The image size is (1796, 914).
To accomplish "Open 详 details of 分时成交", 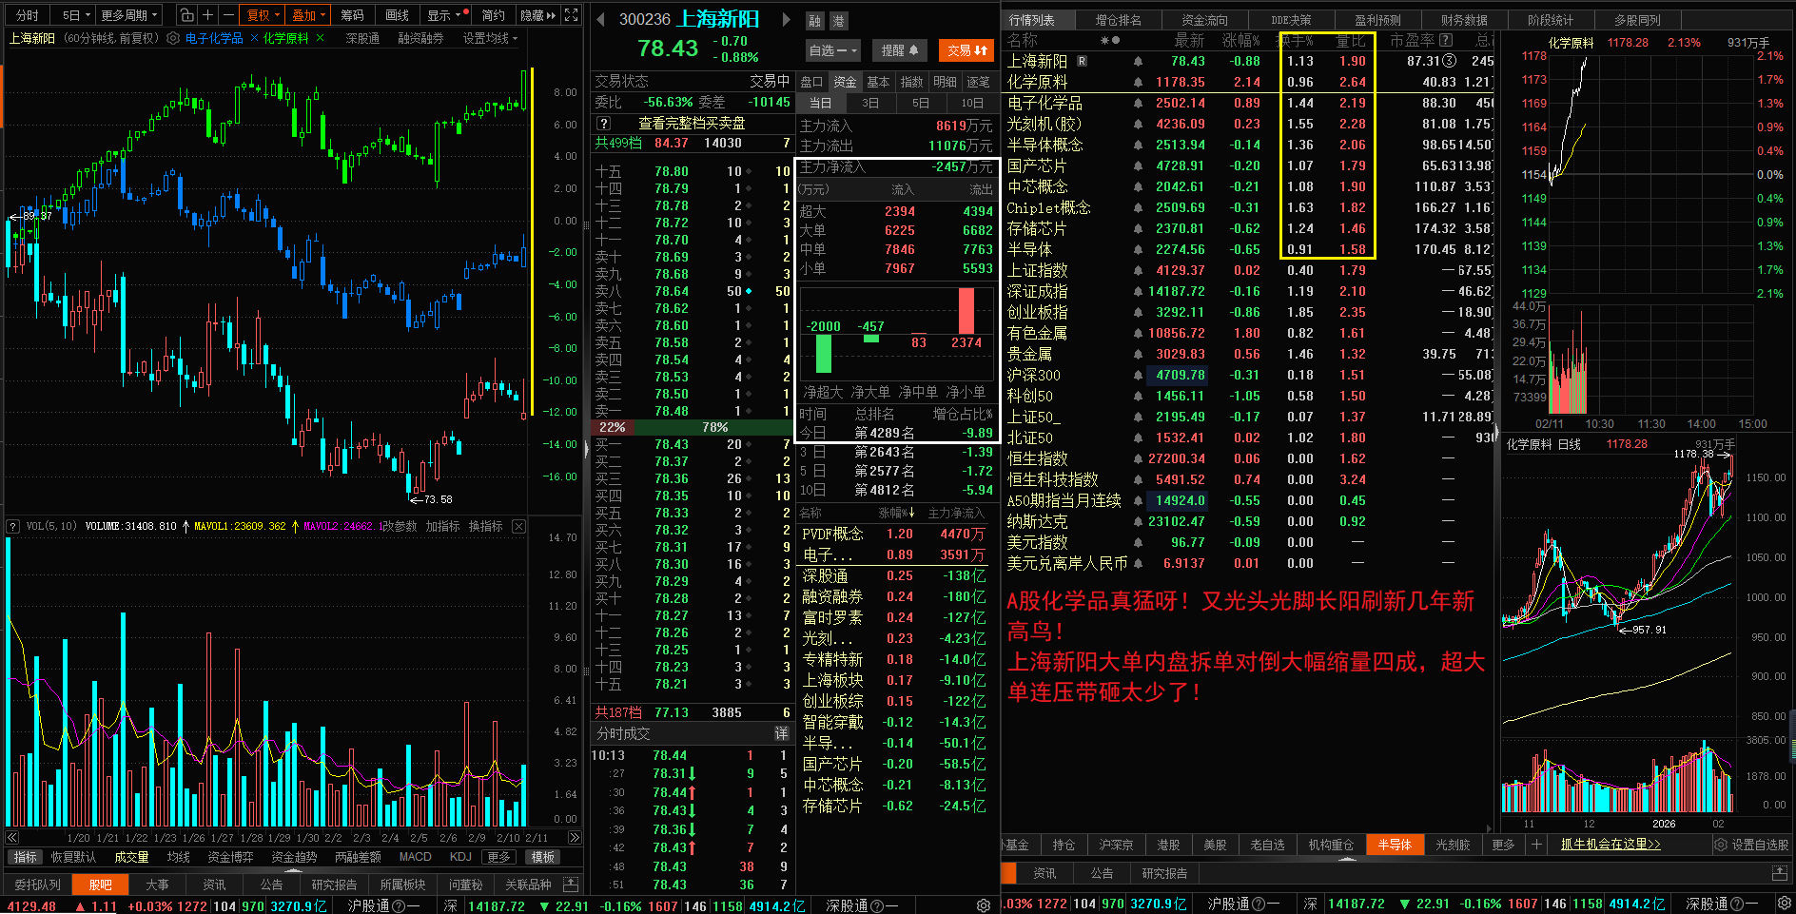I will [x=781, y=733].
